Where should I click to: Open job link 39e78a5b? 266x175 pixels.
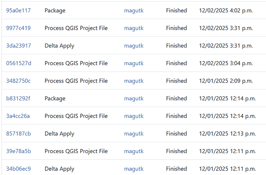coord(19,151)
